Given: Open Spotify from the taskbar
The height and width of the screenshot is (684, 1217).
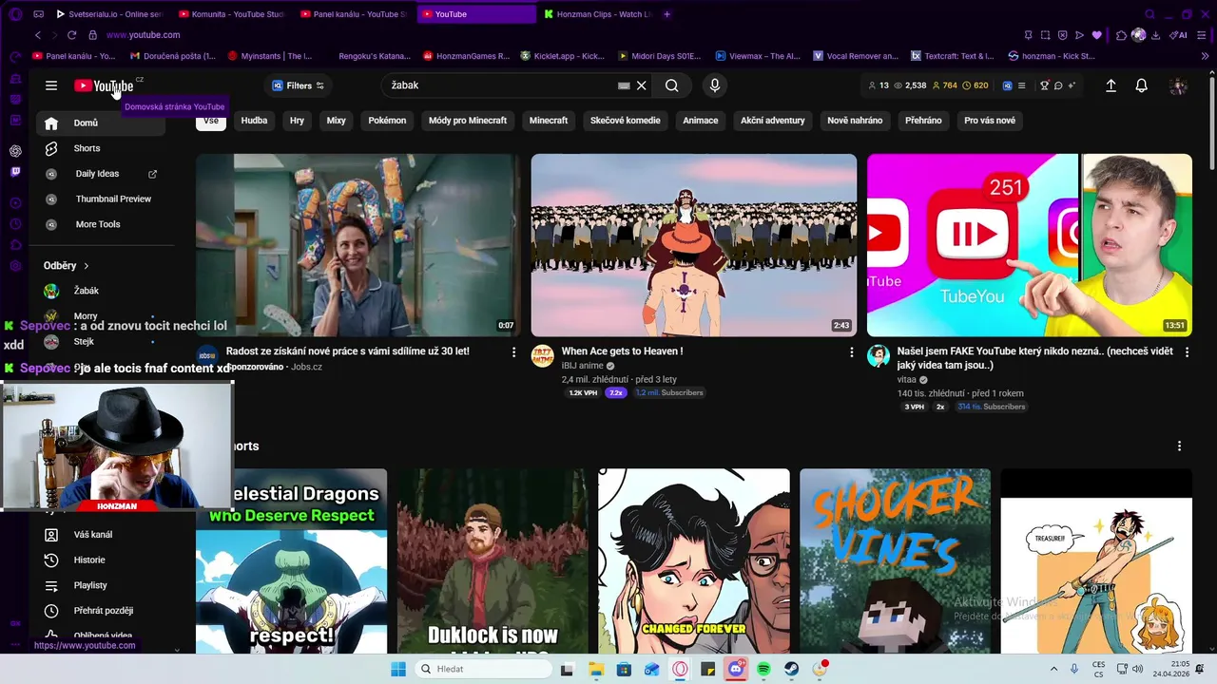Looking at the screenshot, I should pyautogui.click(x=763, y=669).
